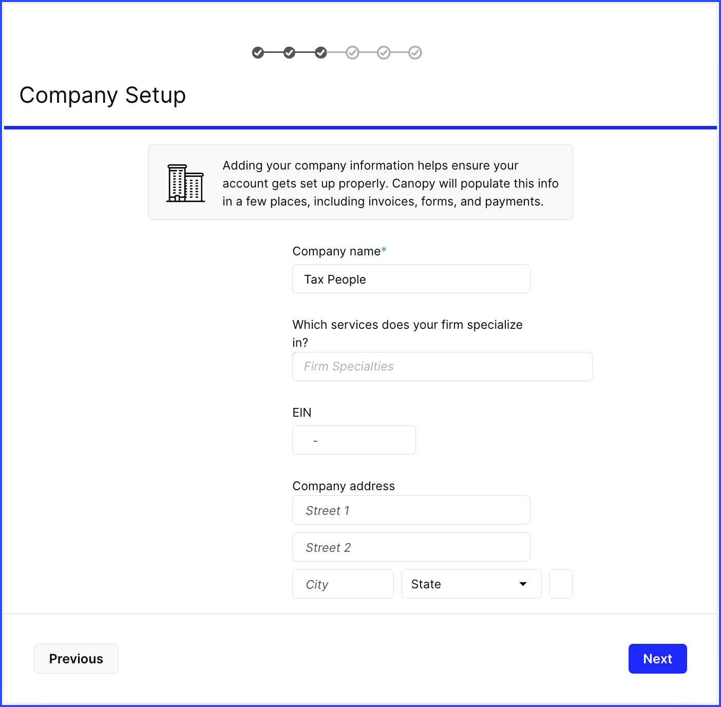
Task: Jump to the fourth step indicator
Action: [x=352, y=52]
